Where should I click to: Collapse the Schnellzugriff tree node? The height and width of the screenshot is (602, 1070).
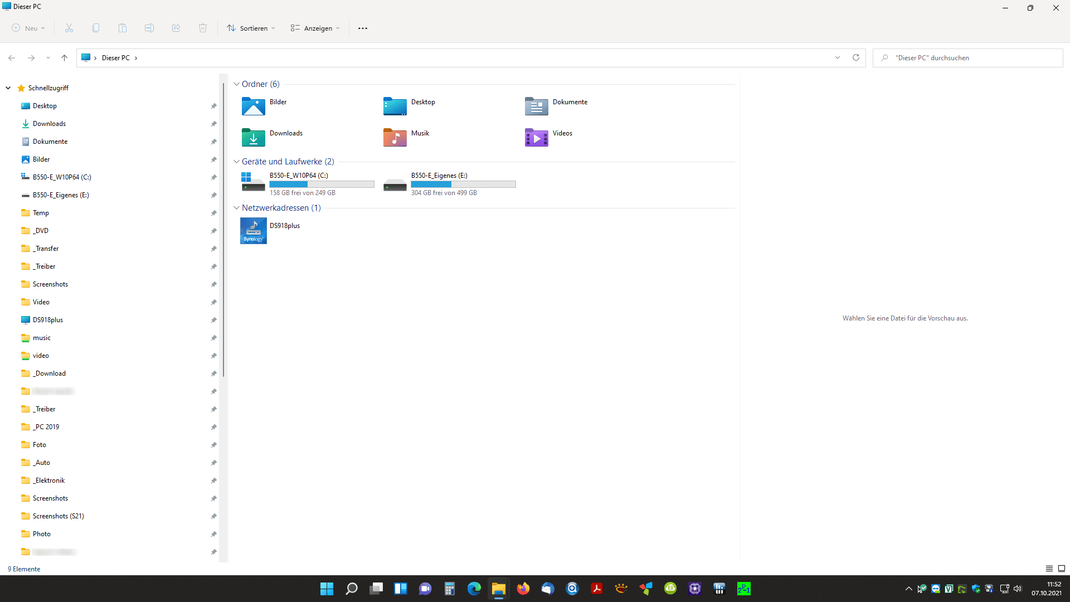click(8, 88)
